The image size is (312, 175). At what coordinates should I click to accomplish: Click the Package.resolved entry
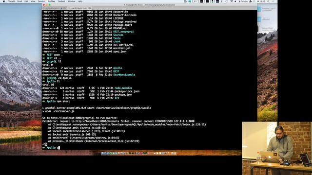click(x=125, y=21)
